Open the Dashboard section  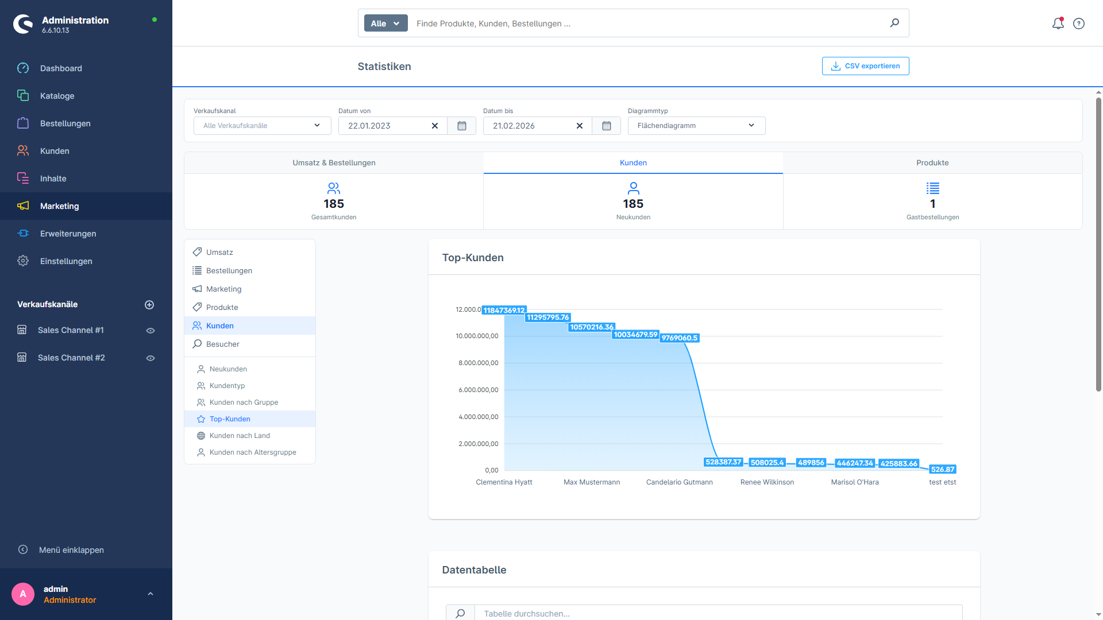point(61,68)
